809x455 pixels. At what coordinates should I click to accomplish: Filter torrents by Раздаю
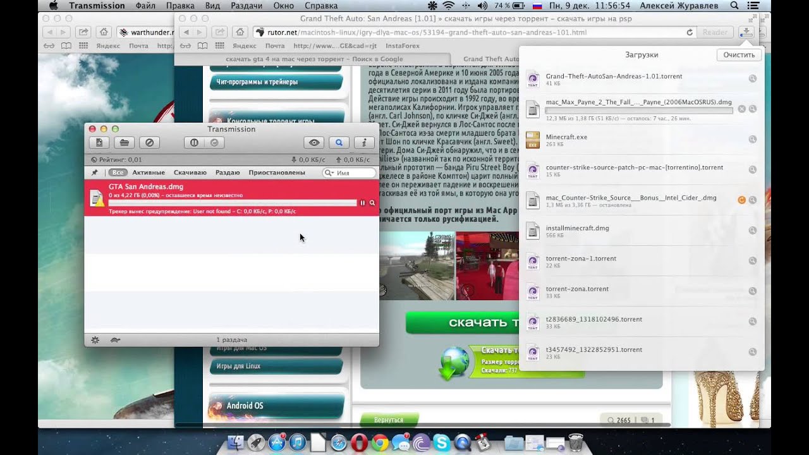[228, 173]
